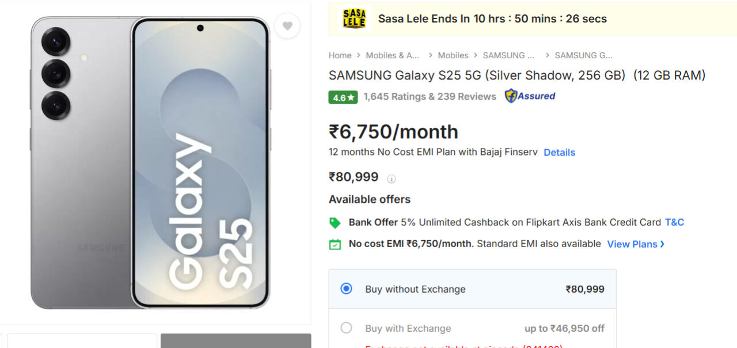Click the green 4.6 star rating badge
Screen dimensions: 737x348
[x=343, y=97]
